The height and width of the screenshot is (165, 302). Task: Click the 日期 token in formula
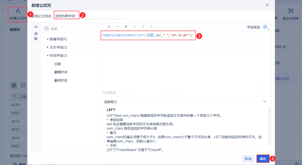pos(150,35)
